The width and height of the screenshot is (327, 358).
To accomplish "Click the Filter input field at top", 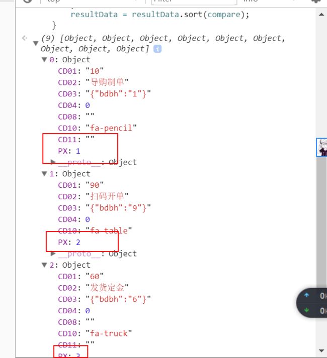I will (194, 2).
